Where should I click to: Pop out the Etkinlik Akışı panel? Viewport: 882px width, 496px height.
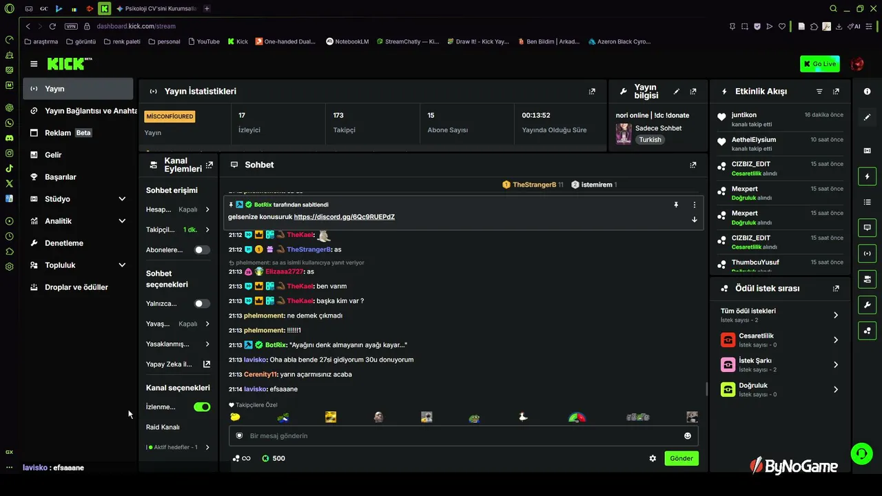coord(836,91)
